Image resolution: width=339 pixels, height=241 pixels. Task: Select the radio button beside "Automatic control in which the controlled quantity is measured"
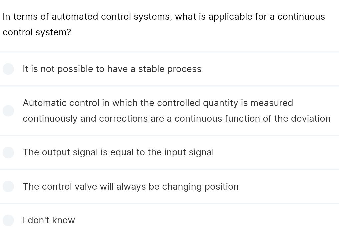(8, 111)
